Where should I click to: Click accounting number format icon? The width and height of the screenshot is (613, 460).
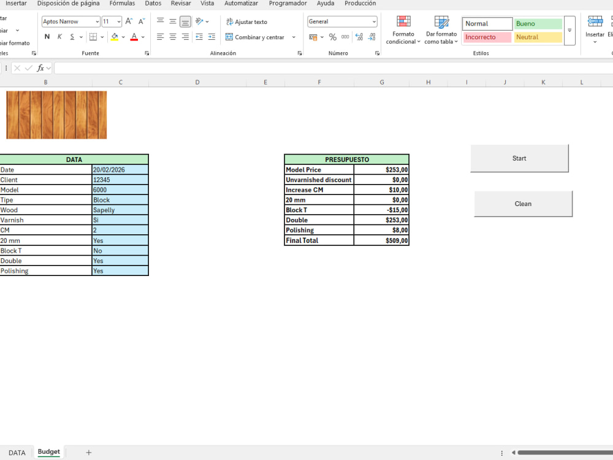313,37
